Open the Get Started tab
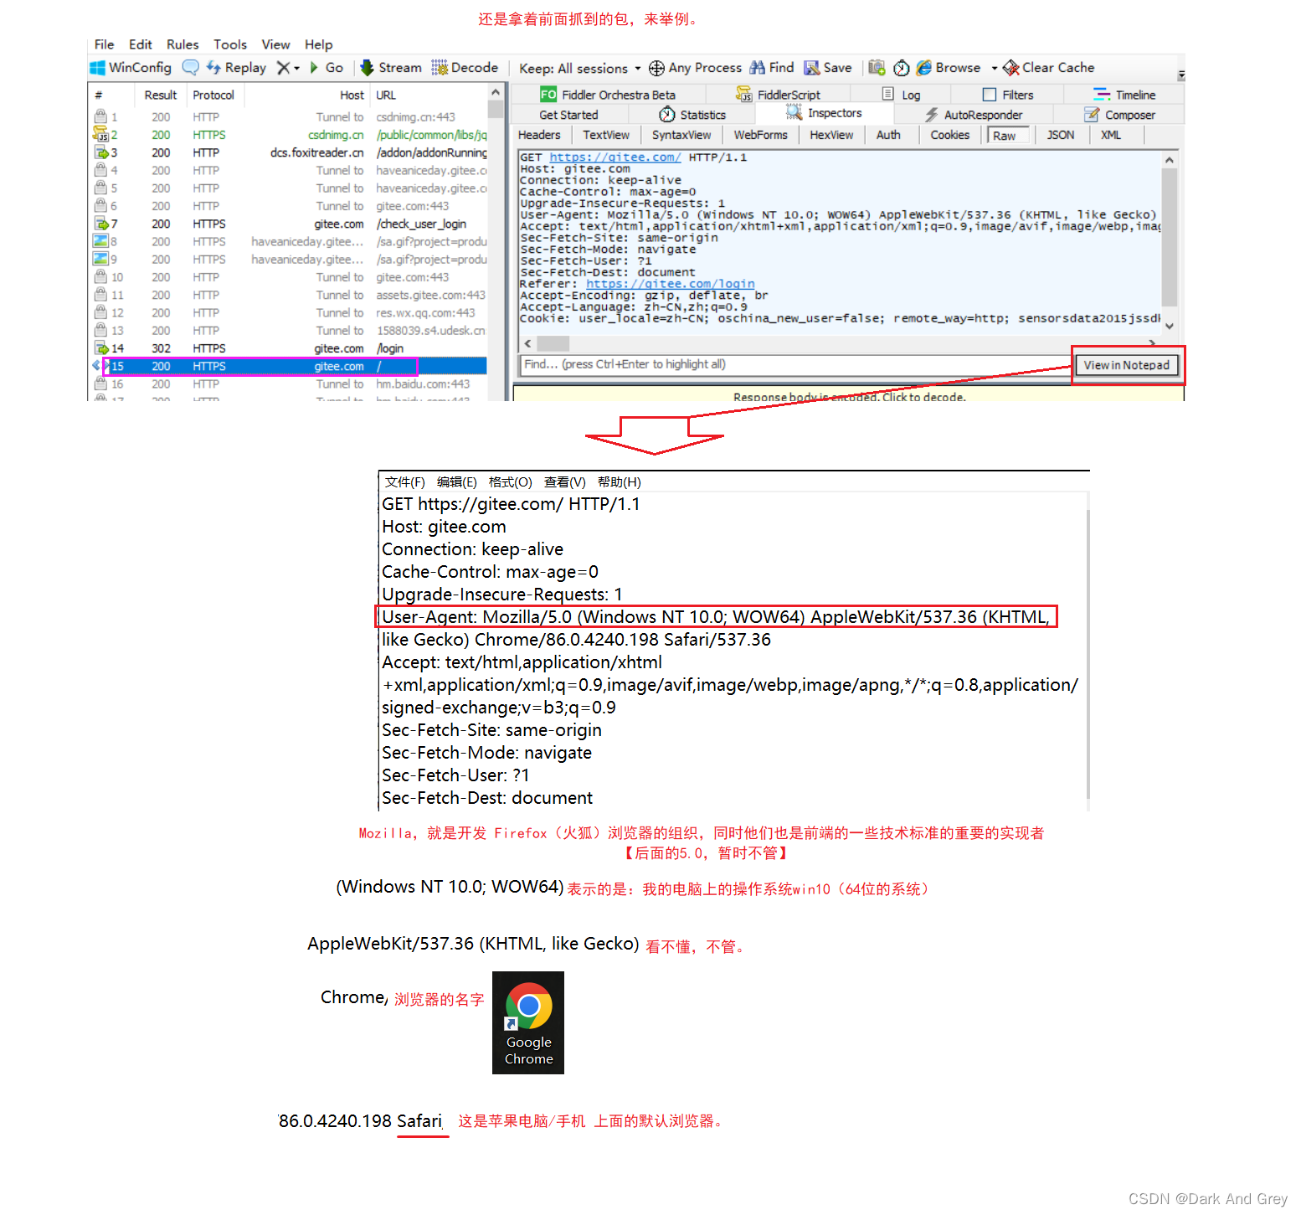This screenshot has width=1301, height=1215. coord(568,115)
